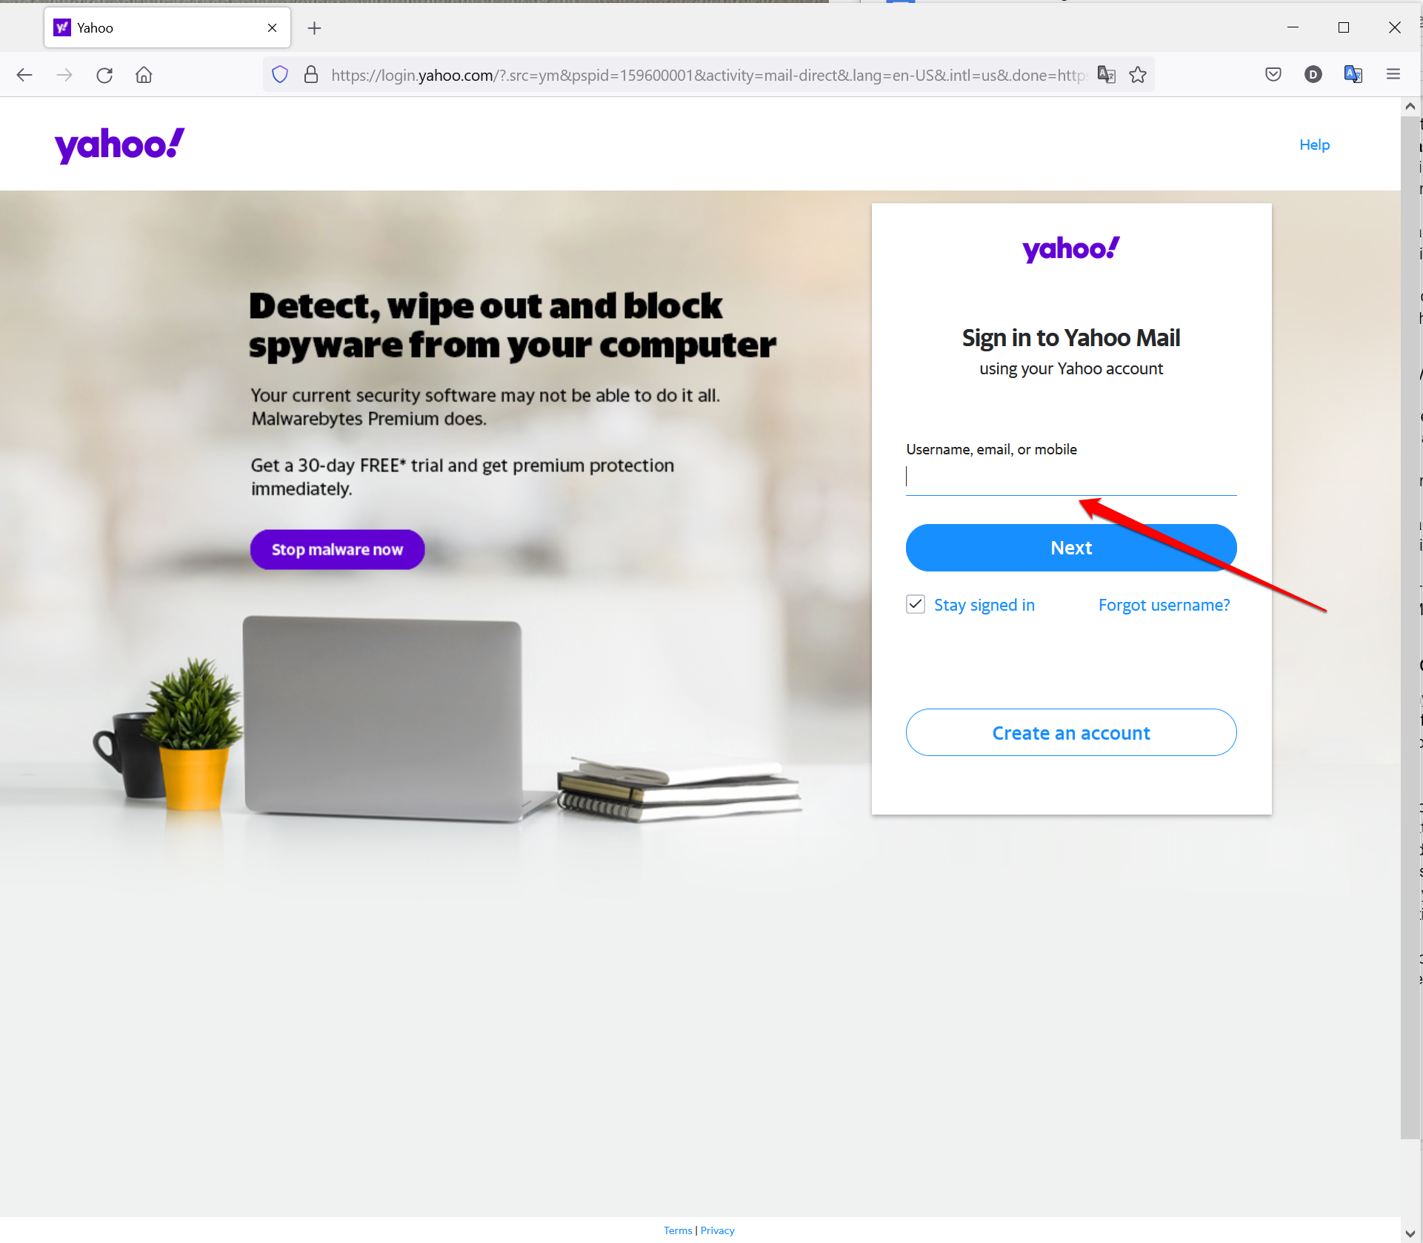Toggle the Stay signed in checkbox
The width and height of the screenshot is (1423, 1243).
tap(917, 604)
